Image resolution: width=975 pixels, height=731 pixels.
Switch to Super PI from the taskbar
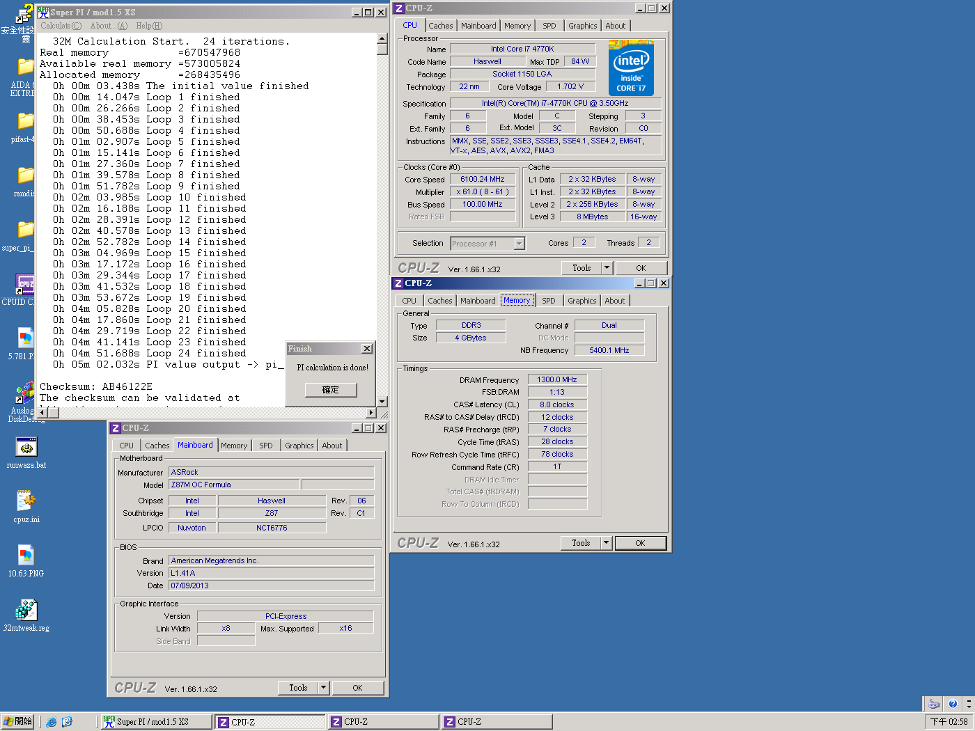pyautogui.click(x=155, y=722)
